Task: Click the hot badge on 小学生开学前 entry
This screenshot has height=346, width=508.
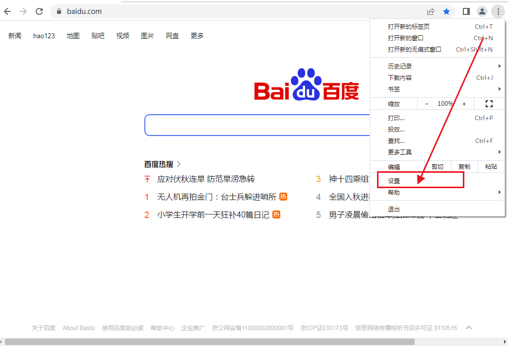Action: coord(276,214)
